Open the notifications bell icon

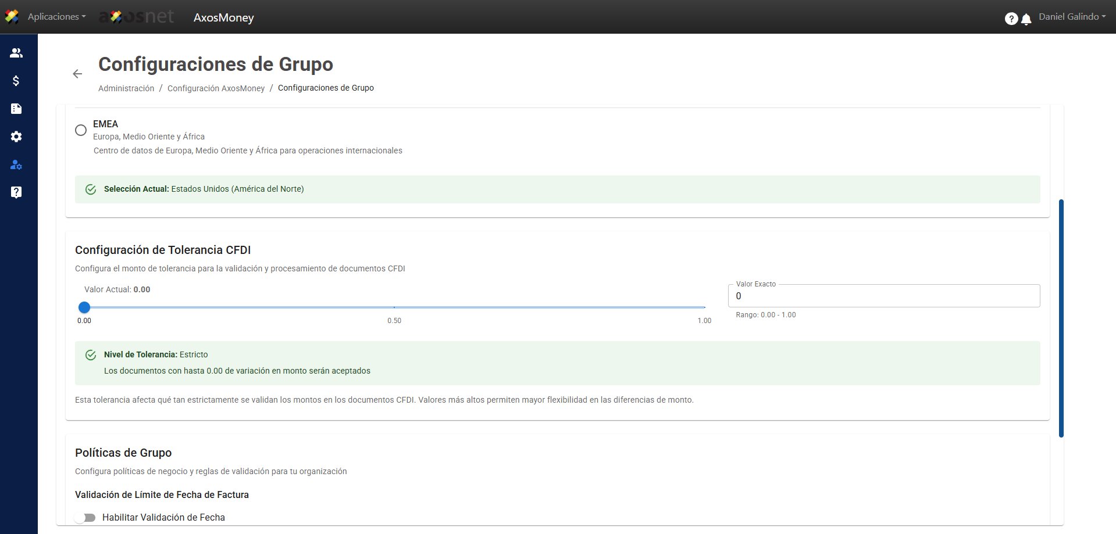click(x=1026, y=19)
